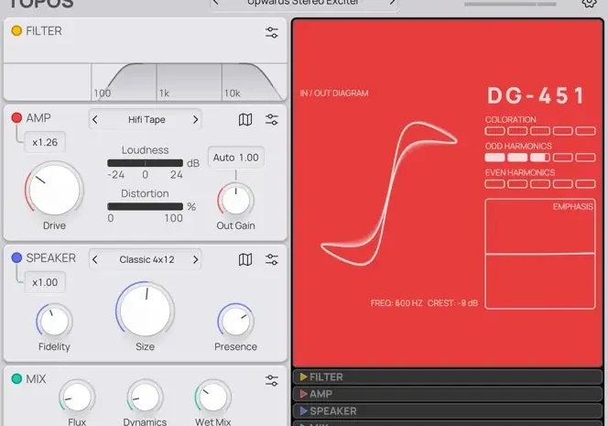
Task: Go to the previous preset arrow
Action: 216,3
